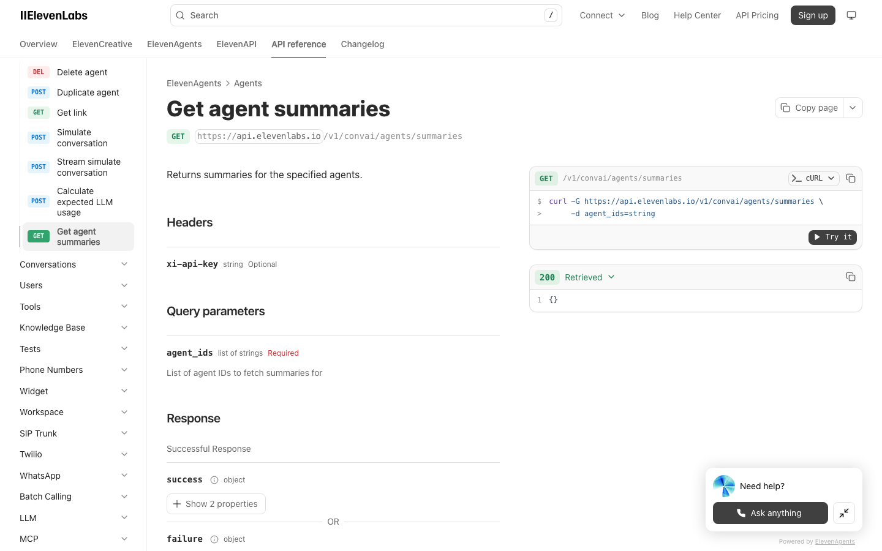Expand the LLM sidebar section

(73, 518)
